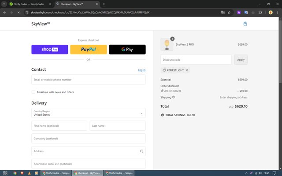Viewport: 282px width, 176px height.
Task: Open last Verify Codes taskbar window
Action: click(119, 173)
